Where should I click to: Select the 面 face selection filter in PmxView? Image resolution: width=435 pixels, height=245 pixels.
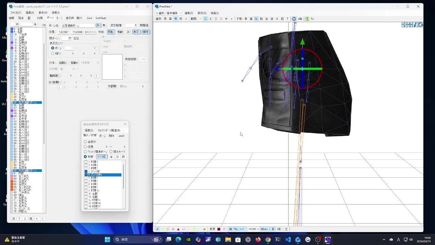[170, 19]
